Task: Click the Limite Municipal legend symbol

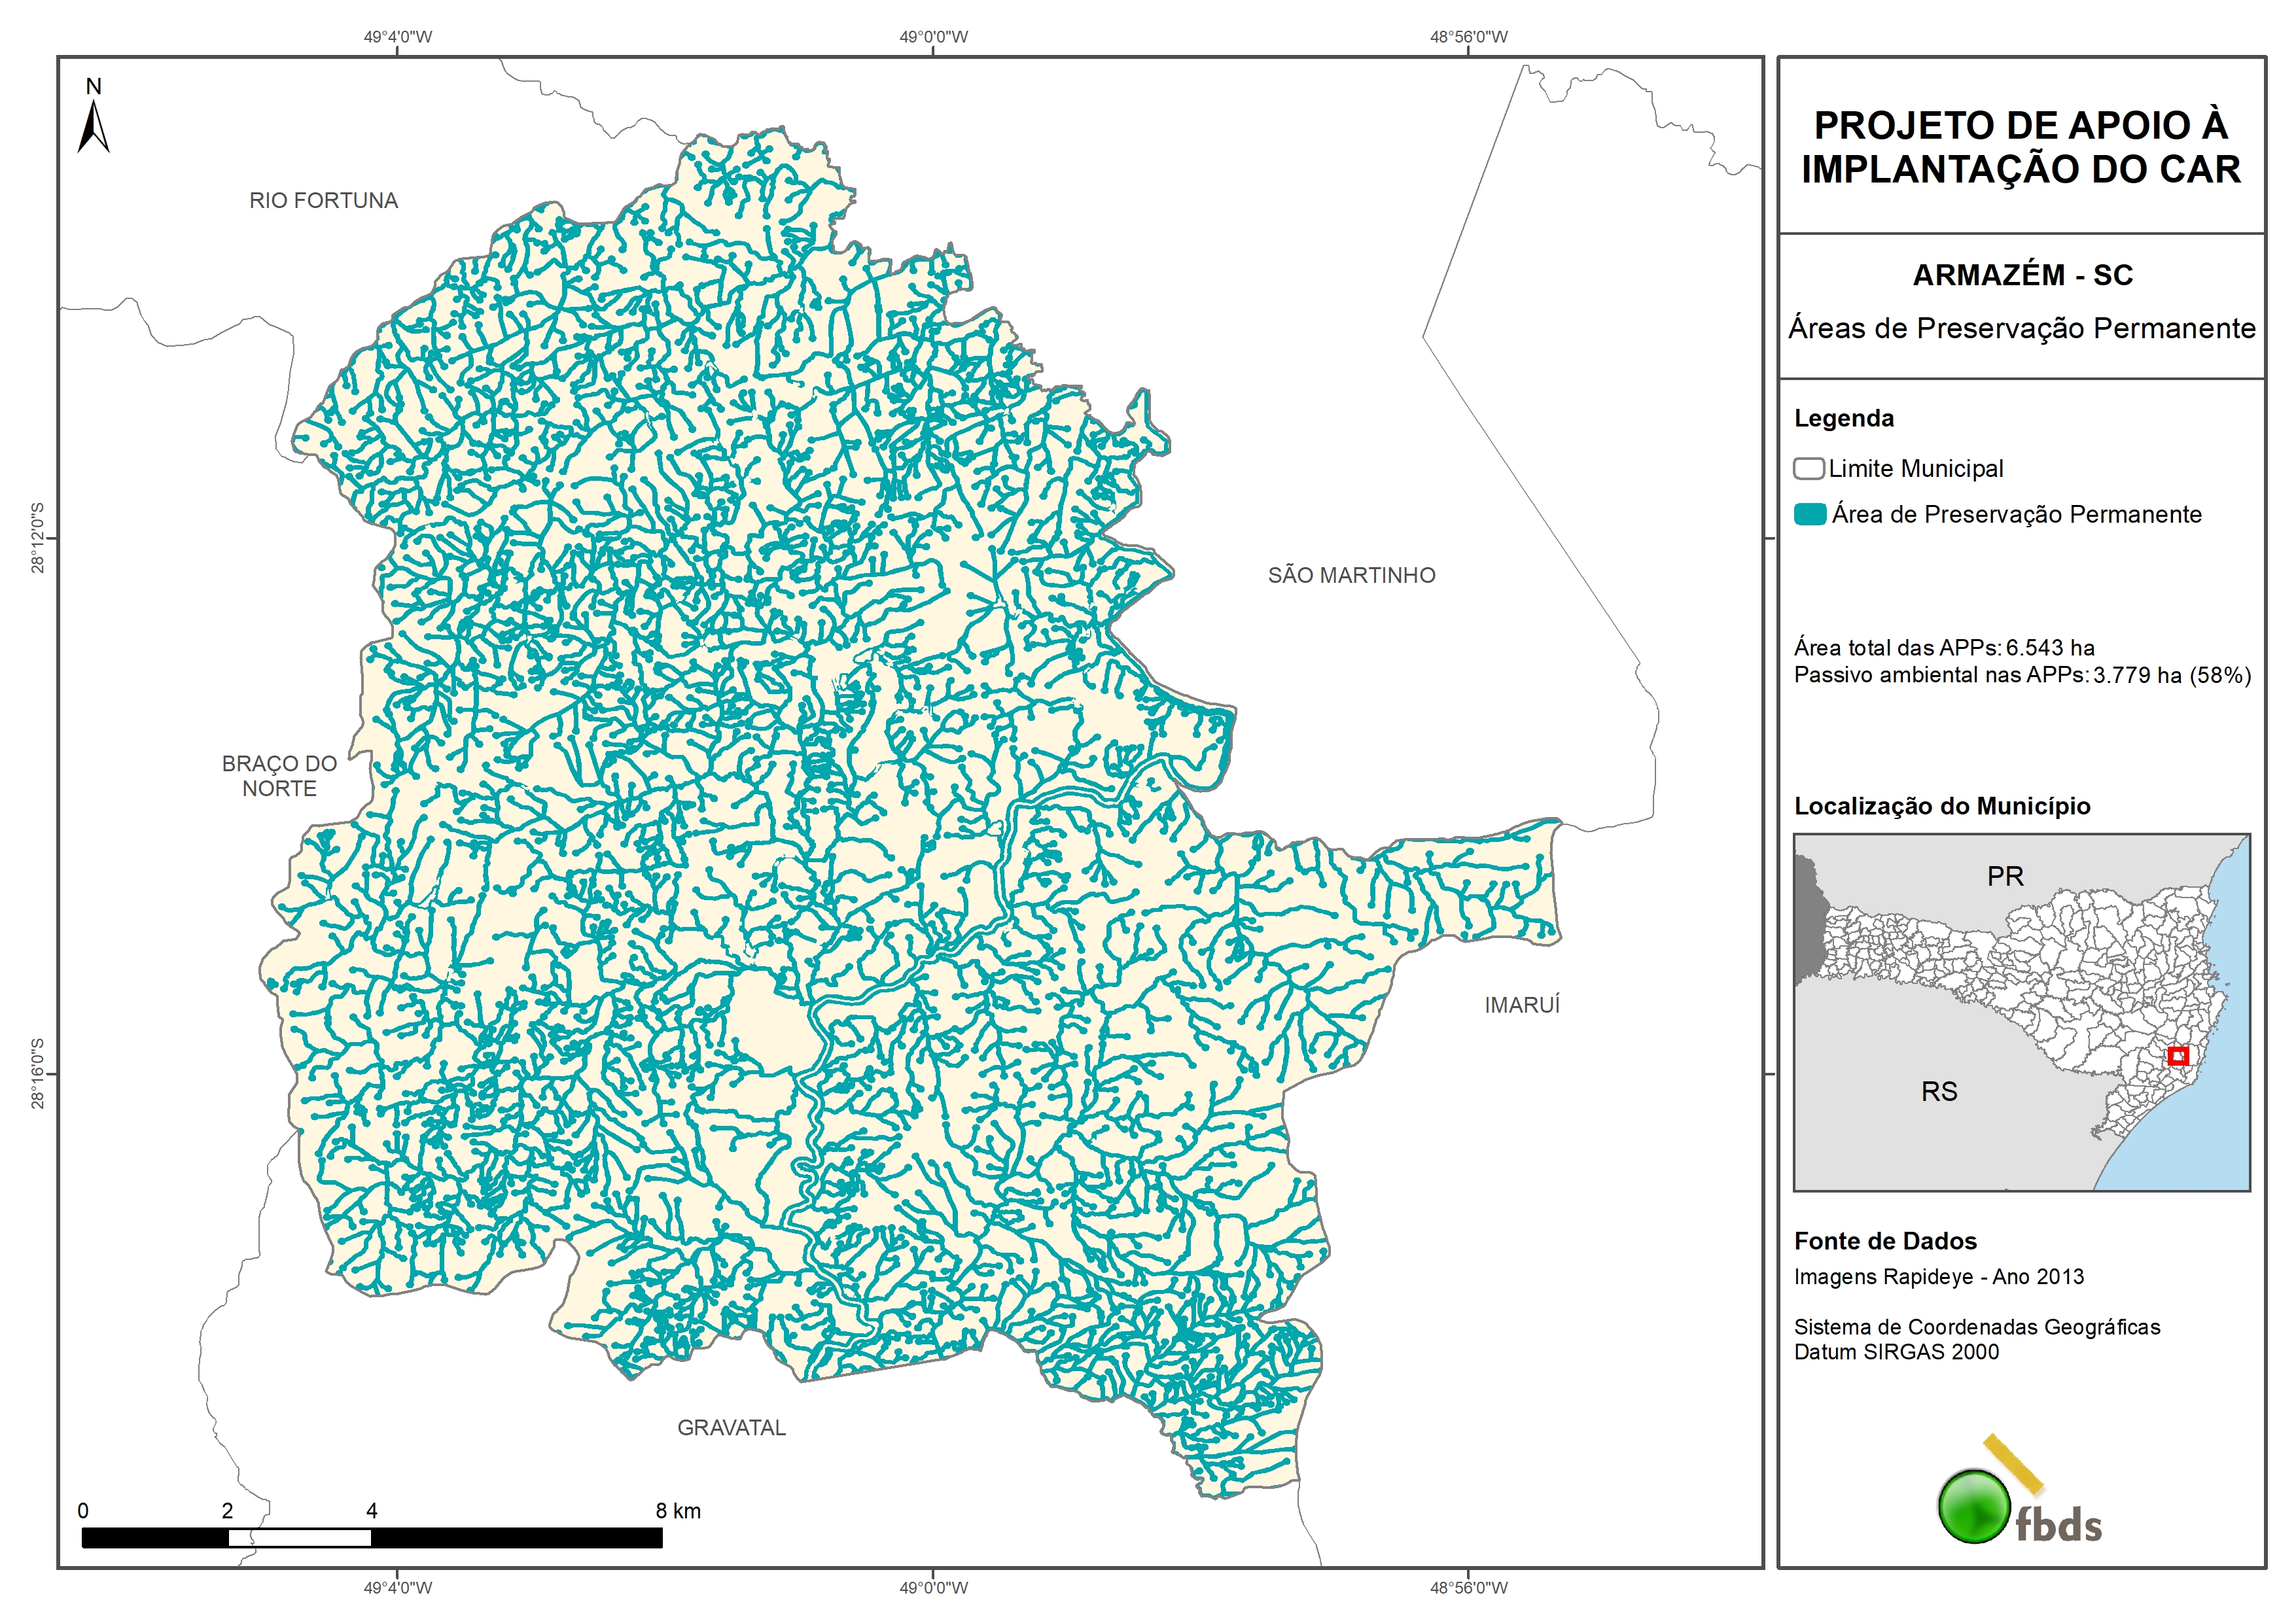Action: click(x=1808, y=468)
